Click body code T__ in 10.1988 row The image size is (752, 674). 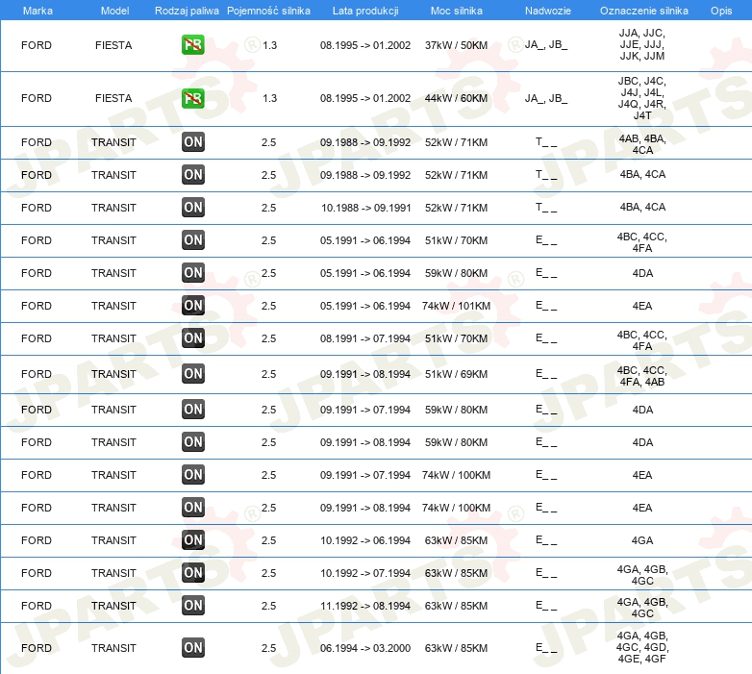(x=546, y=208)
